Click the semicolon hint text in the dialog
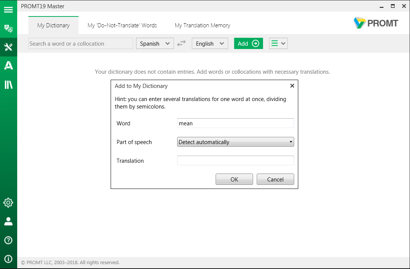410x269 pixels. pos(201,103)
